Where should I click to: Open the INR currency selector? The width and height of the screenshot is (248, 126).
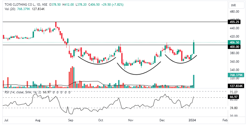pyautogui.click(x=233, y=5)
